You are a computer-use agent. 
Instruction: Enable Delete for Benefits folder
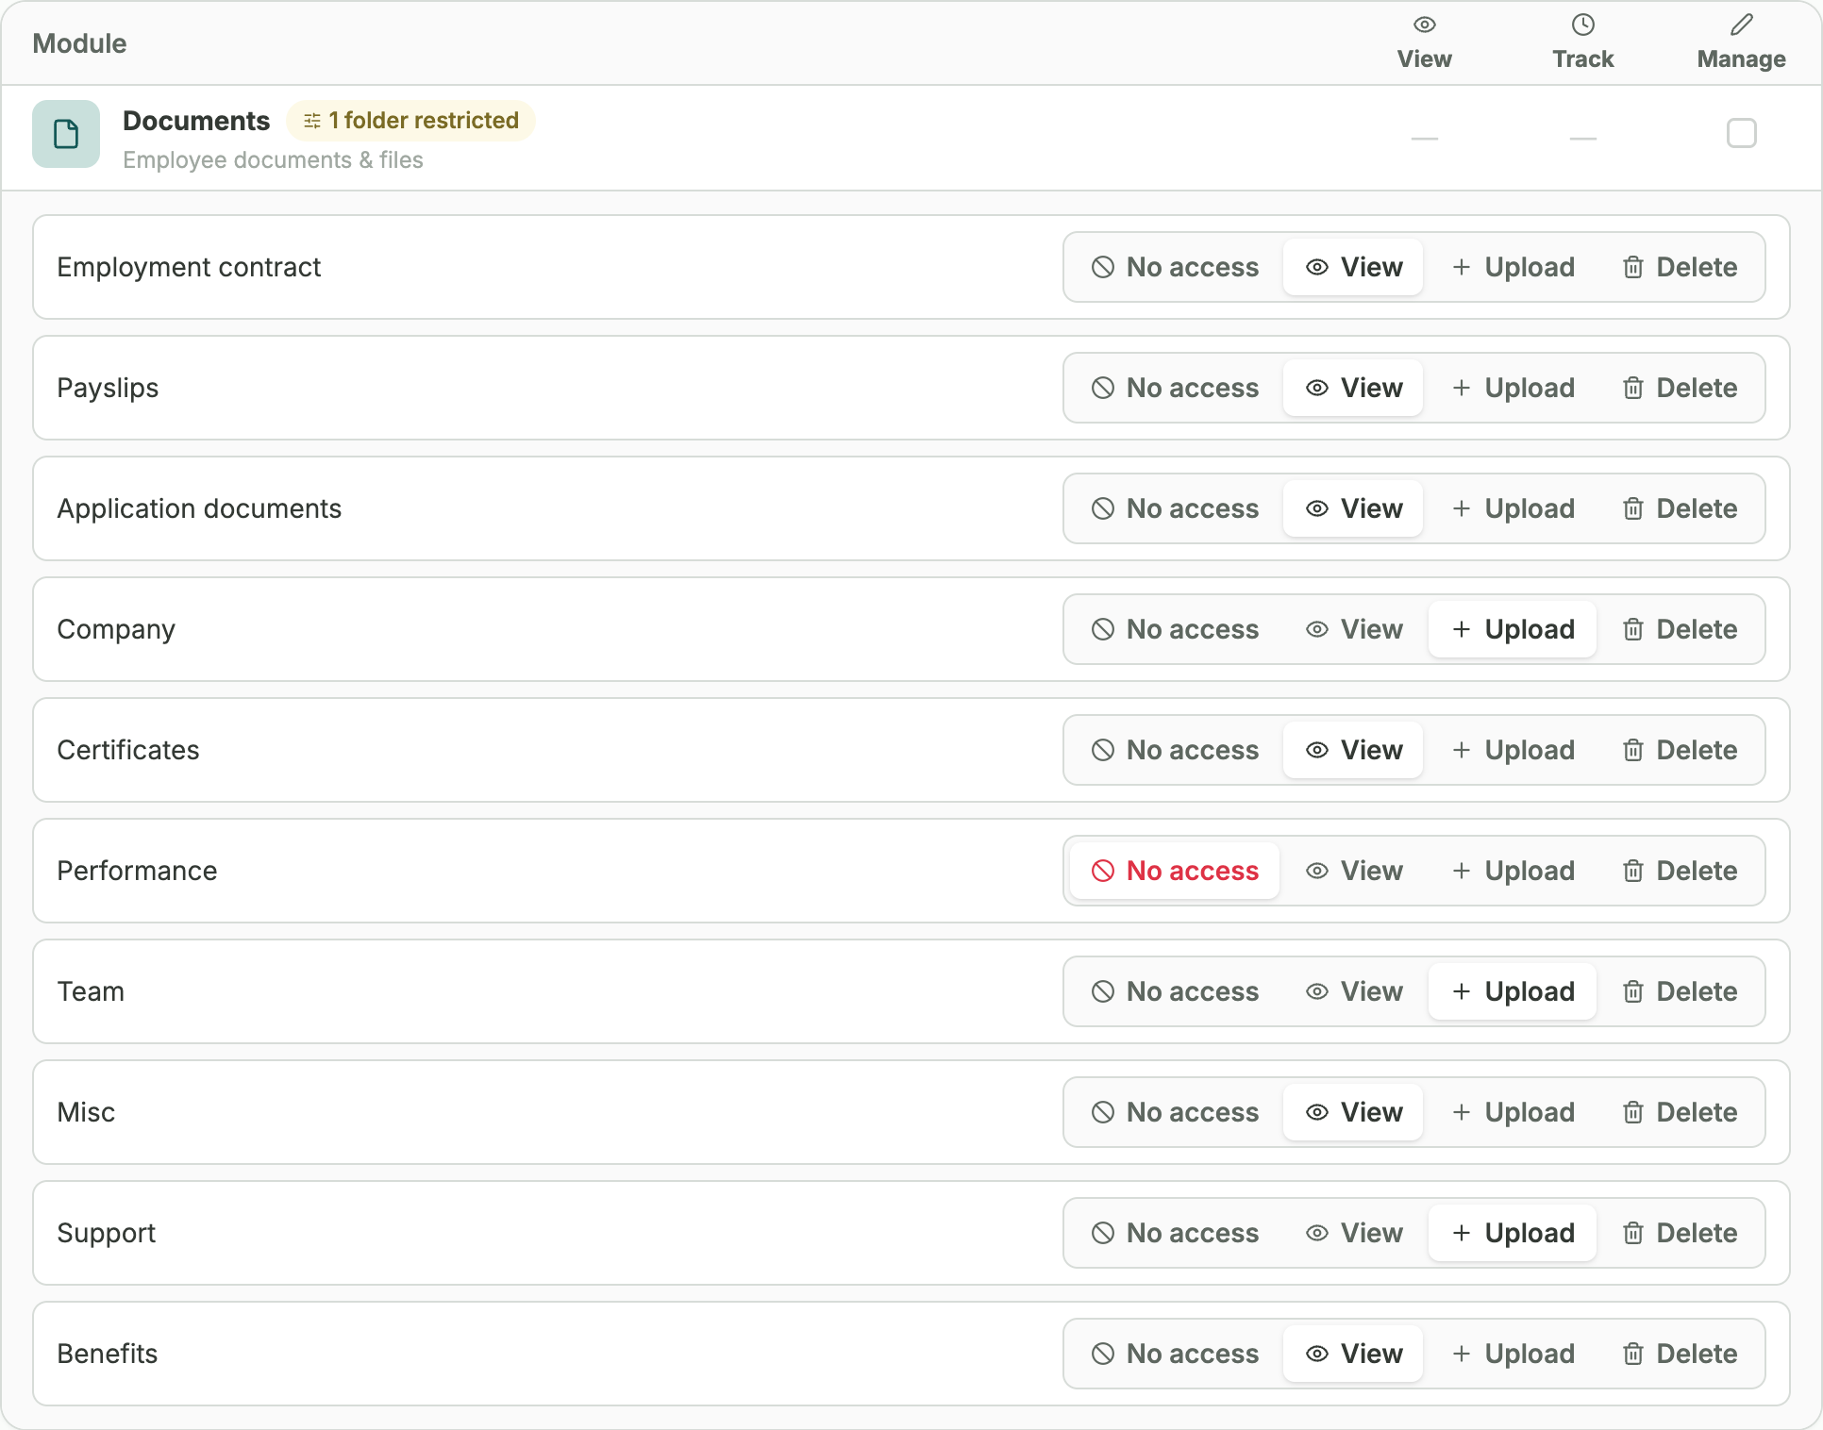[x=1680, y=1354]
